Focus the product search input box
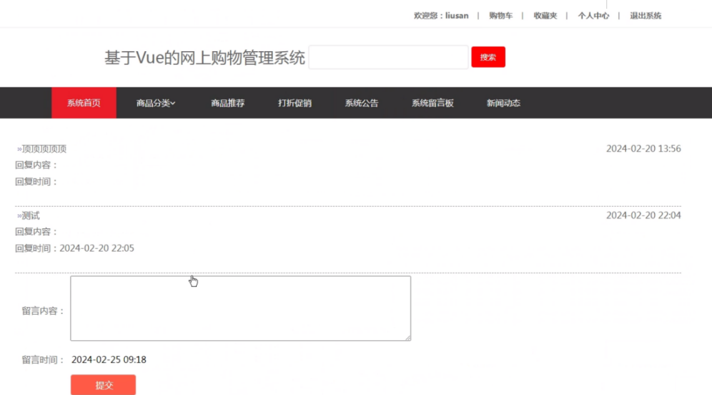Screen dimensions: 712x395 pyautogui.click(x=388, y=57)
